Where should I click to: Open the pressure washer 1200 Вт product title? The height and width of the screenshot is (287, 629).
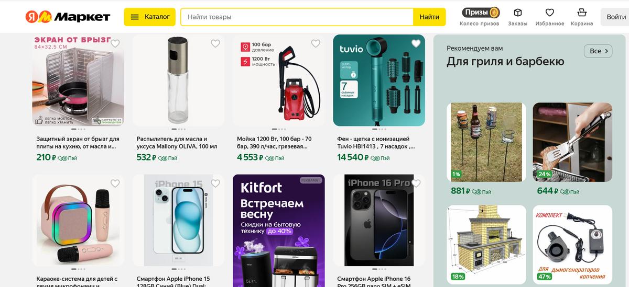tap(274, 143)
